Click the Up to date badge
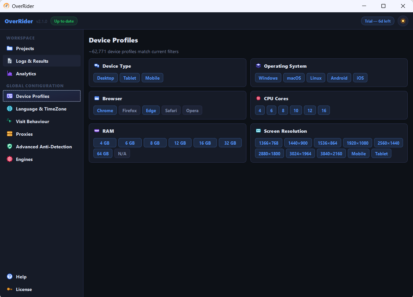 click(x=64, y=21)
